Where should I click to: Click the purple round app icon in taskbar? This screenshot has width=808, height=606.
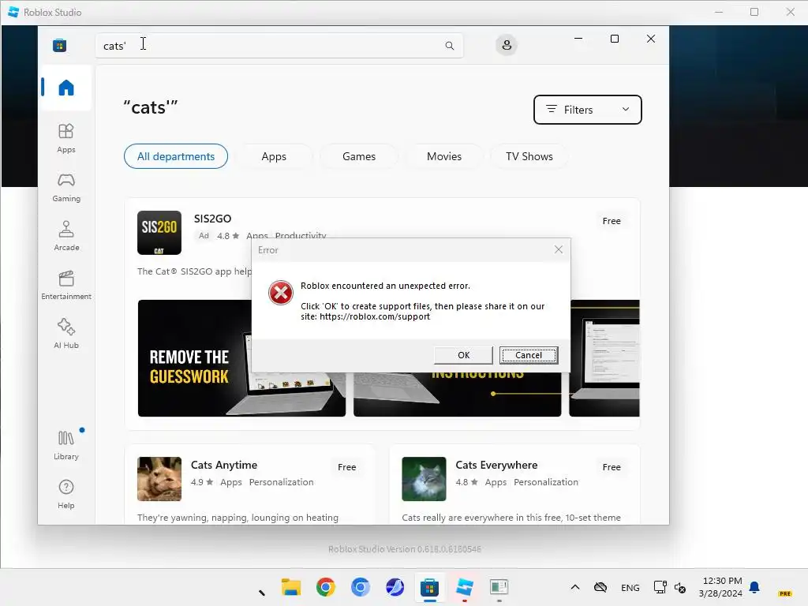pyautogui.click(x=395, y=587)
